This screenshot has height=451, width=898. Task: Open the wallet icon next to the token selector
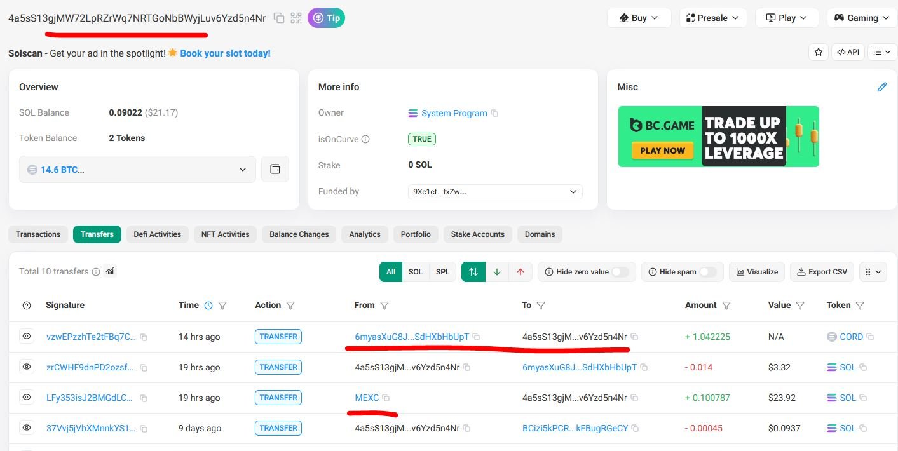pyautogui.click(x=275, y=169)
